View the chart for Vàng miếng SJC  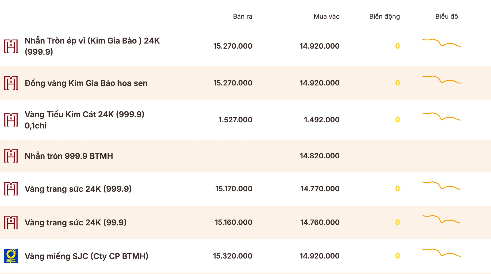[x=442, y=253]
